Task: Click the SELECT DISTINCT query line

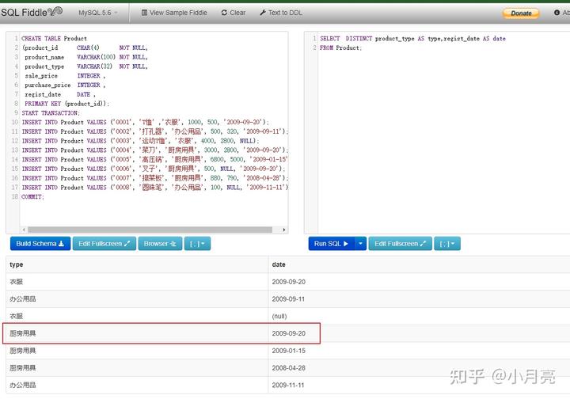Action: 412,39
